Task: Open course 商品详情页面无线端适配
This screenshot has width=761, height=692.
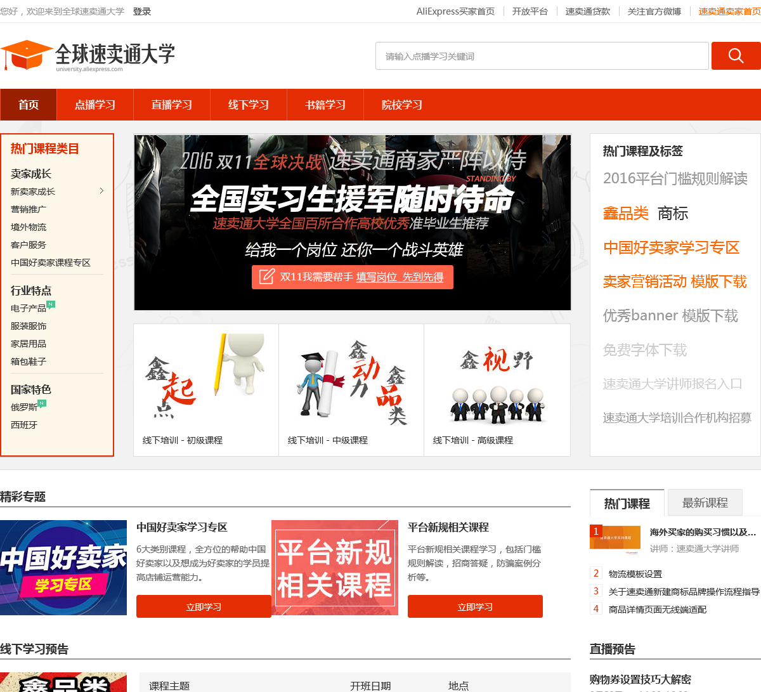Action: coord(658,610)
